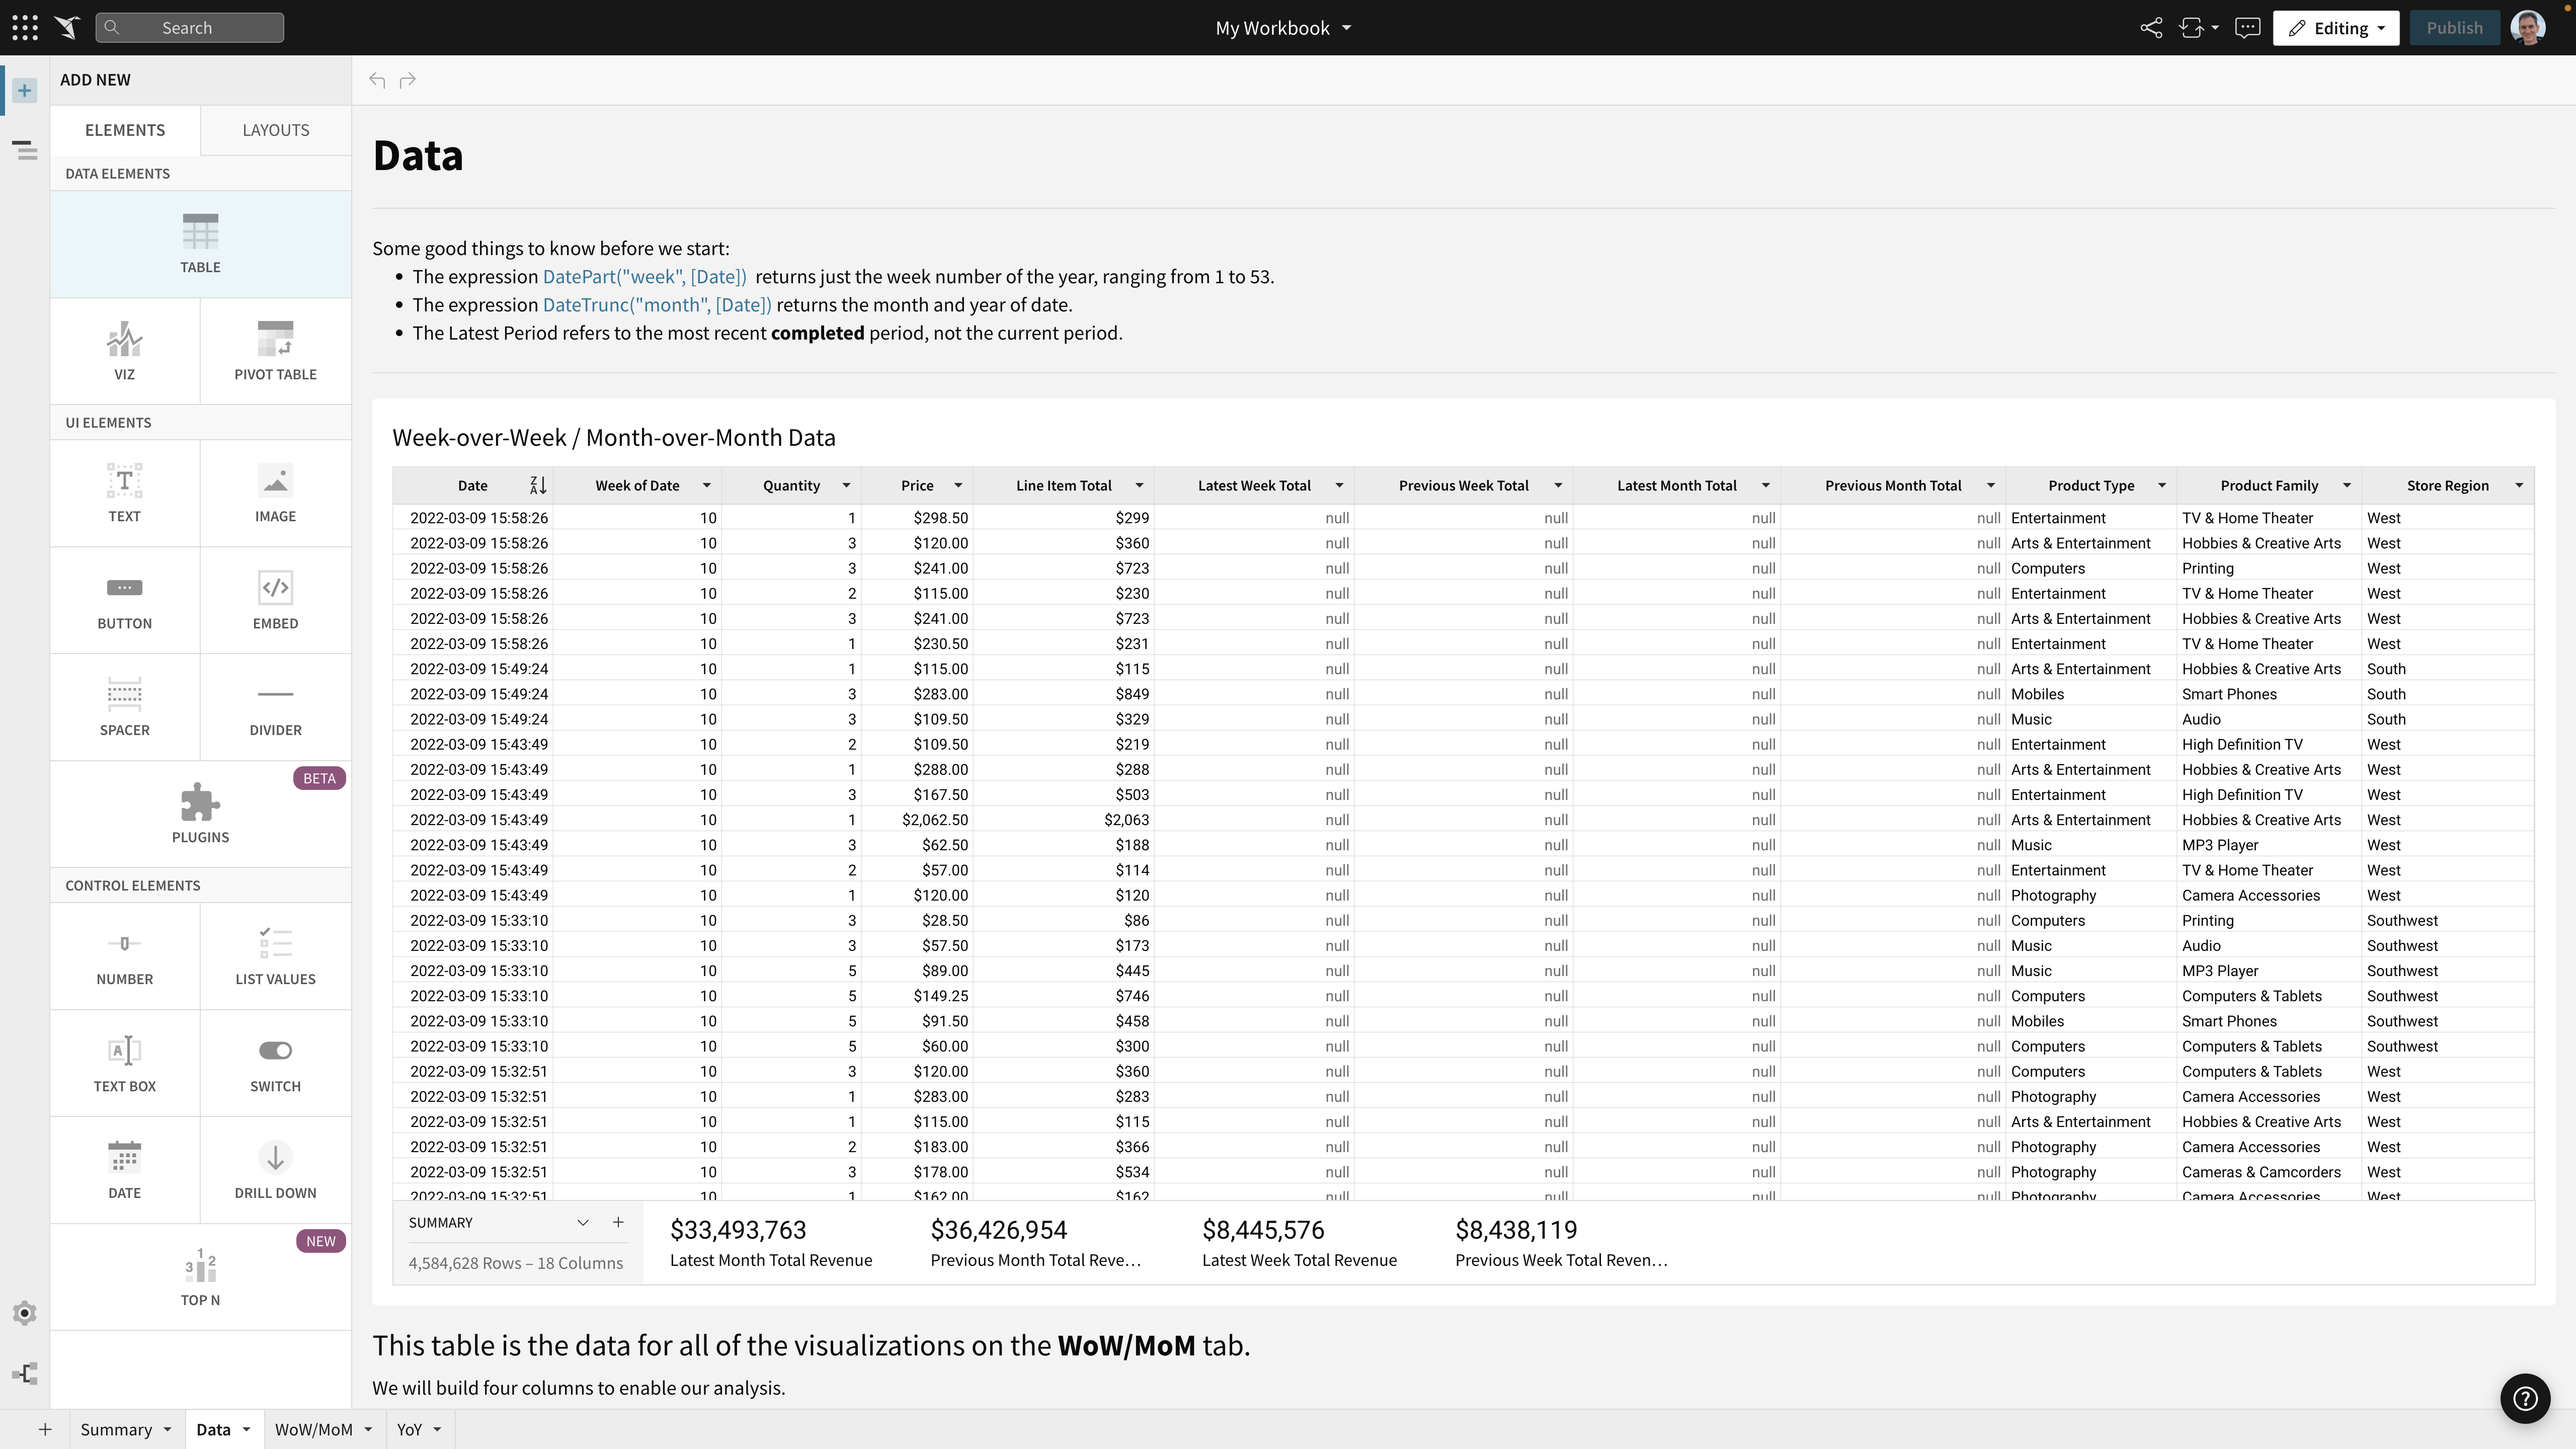Collapse the Summary panel chevron
The image size is (2576, 1449).
point(583,1222)
